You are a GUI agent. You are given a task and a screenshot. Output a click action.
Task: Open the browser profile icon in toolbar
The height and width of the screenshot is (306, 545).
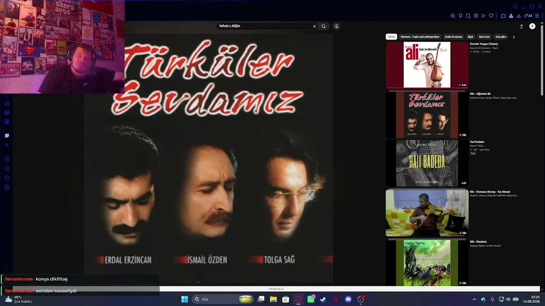point(511,16)
